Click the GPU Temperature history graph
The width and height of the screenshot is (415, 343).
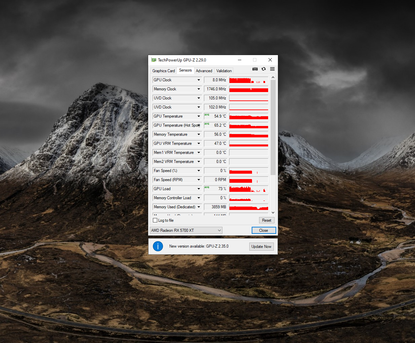[x=249, y=116]
